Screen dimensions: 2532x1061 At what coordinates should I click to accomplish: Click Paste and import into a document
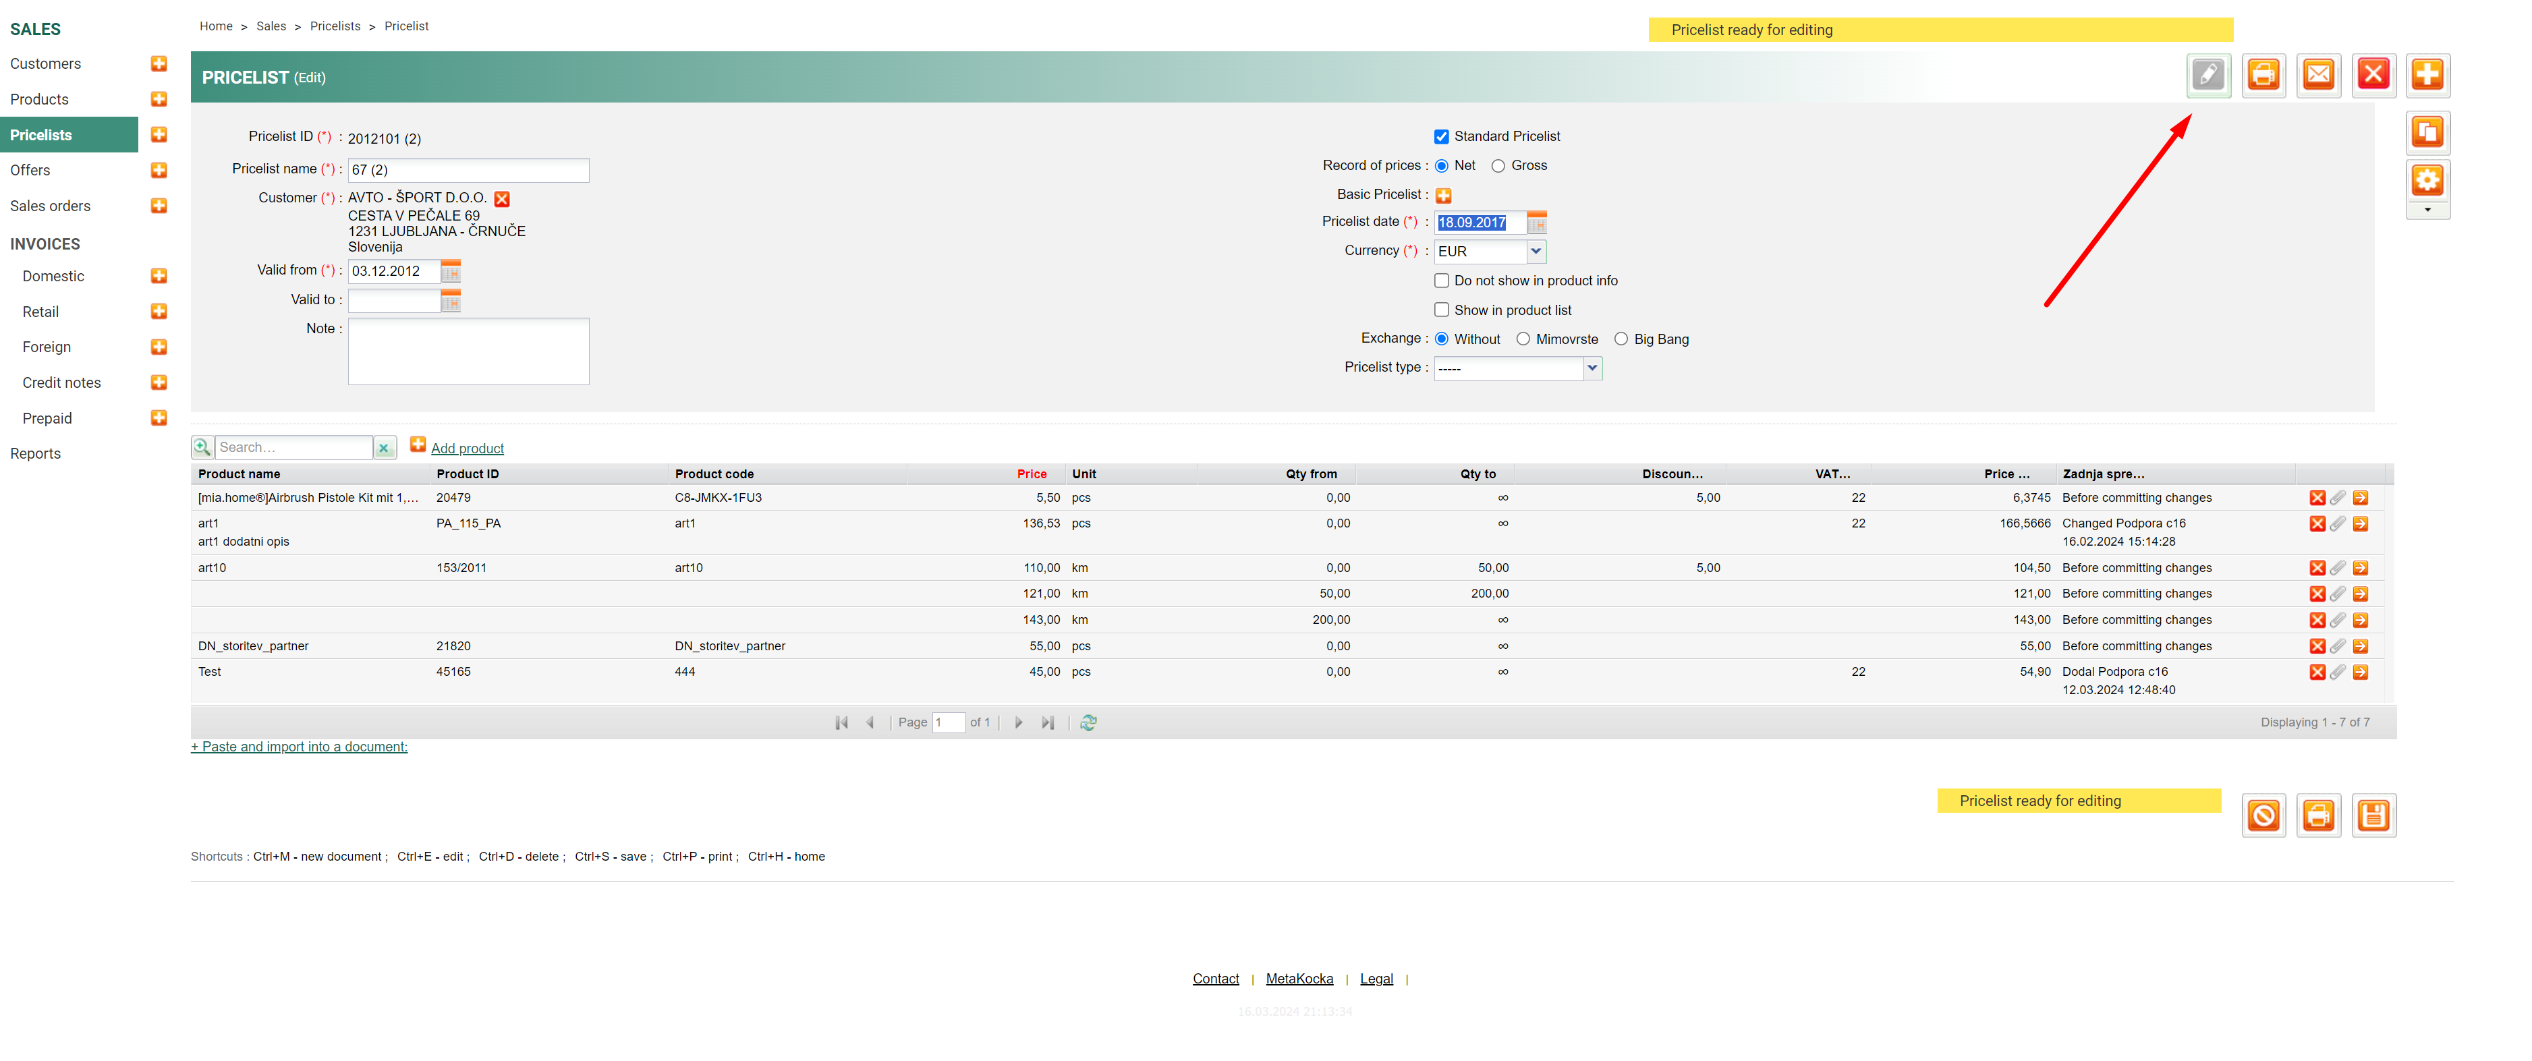(x=299, y=747)
